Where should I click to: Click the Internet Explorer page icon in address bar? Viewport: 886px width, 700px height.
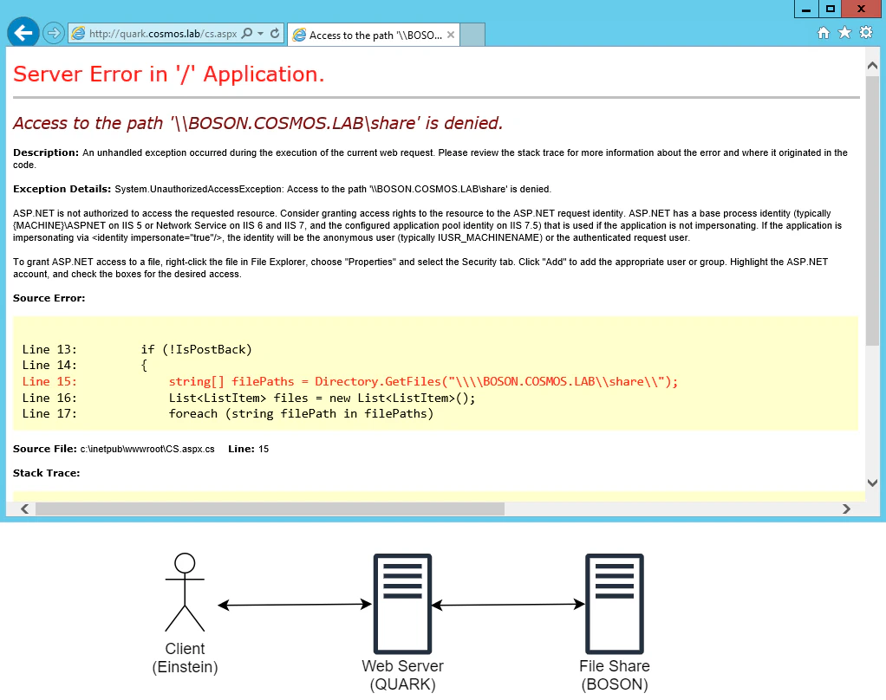[79, 33]
